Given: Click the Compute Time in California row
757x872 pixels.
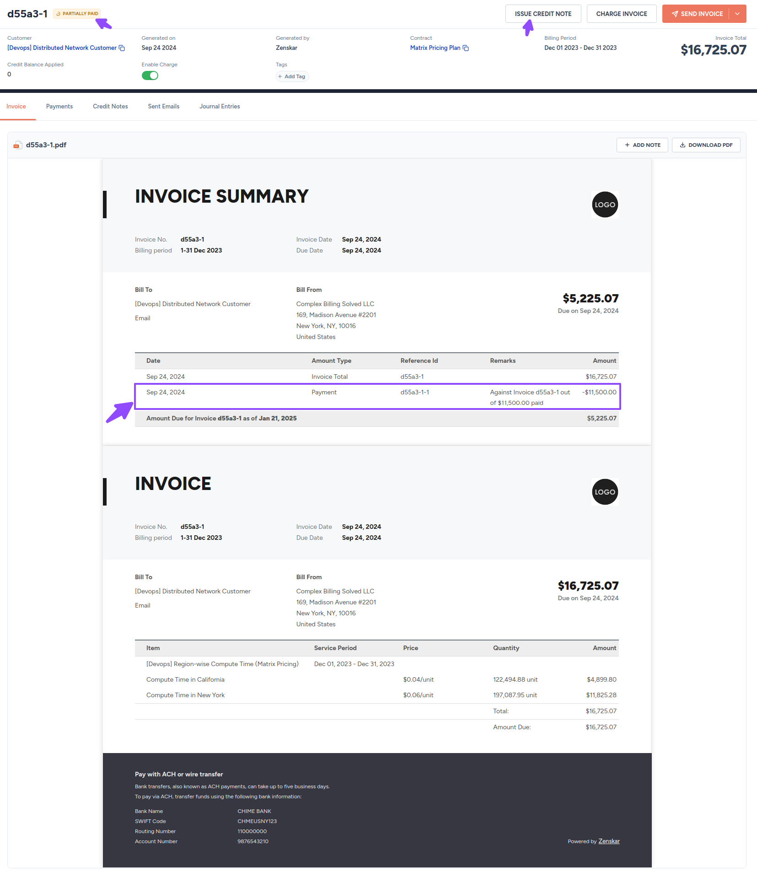Looking at the screenshot, I should 377,680.
